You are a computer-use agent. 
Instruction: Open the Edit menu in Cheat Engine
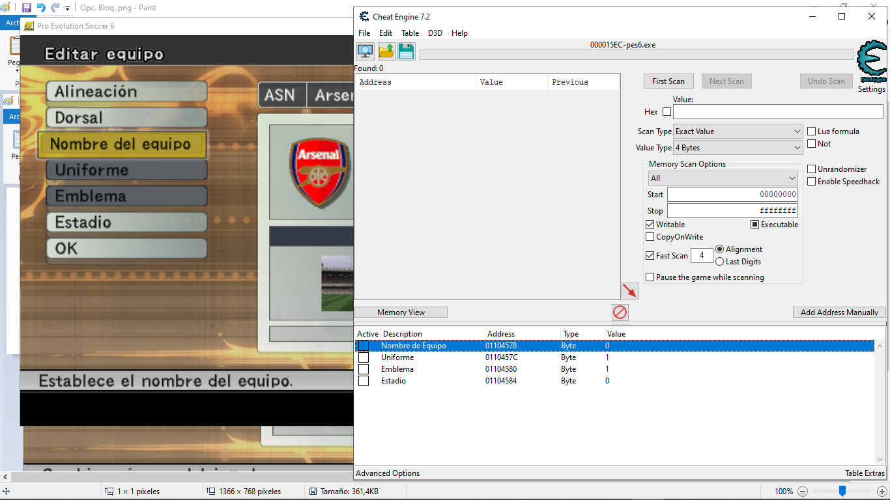tap(386, 33)
